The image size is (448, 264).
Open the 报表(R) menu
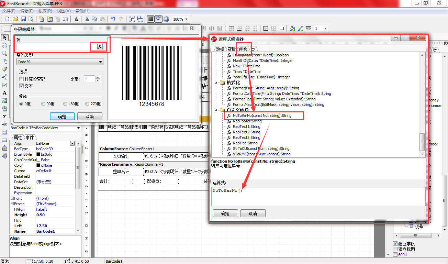[x=45, y=11]
